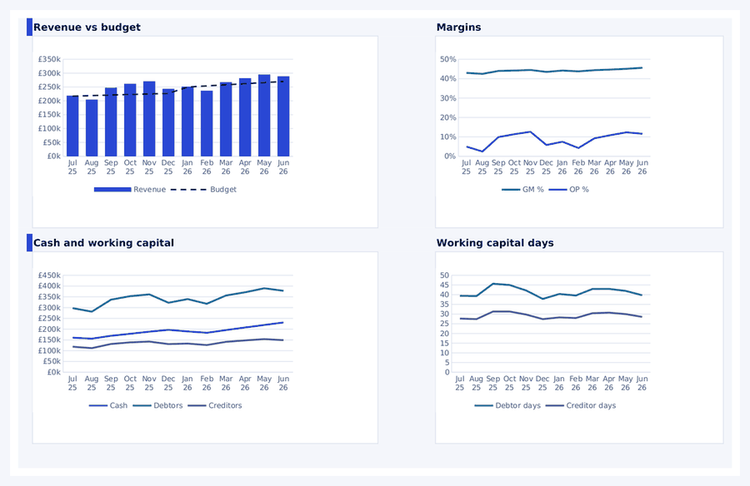This screenshot has height=486, width=750.
Task: Click the Dec 25 revenue bar
Action: click(x=168, y=122)
